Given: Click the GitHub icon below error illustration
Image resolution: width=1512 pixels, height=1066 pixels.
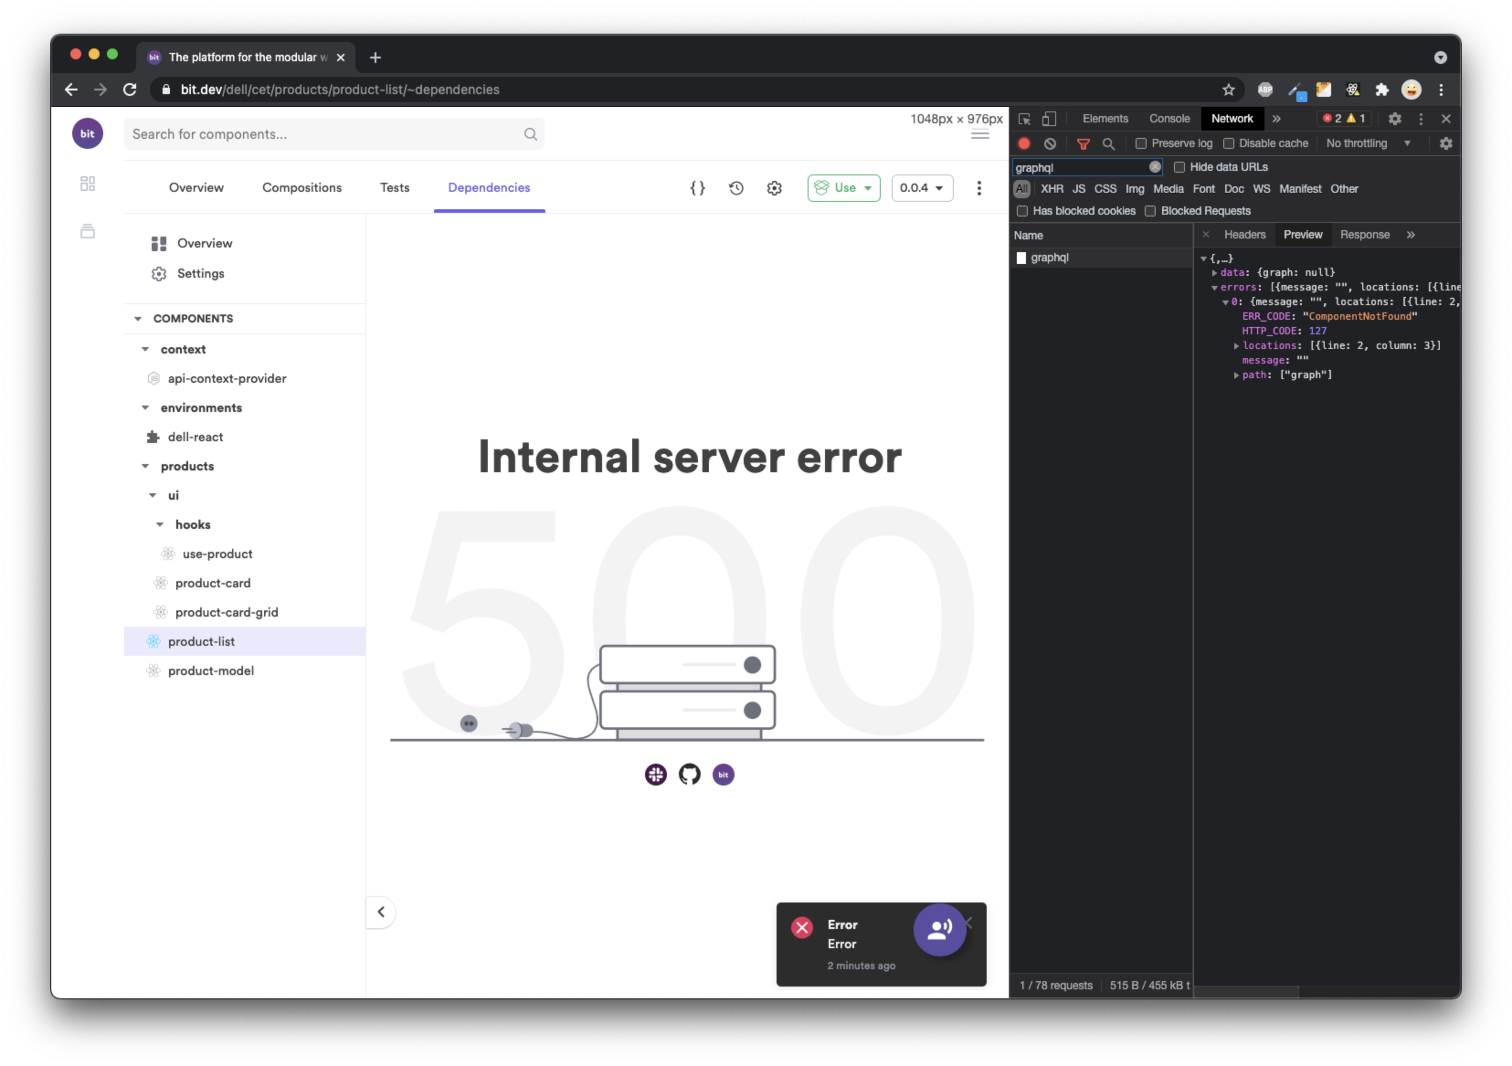Looking at the screenshot, I should [689, 774].
